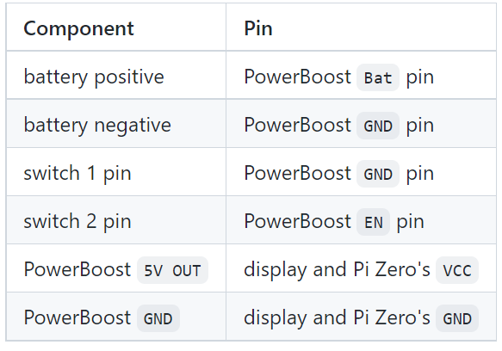Click the 5V OUT code label
The image size is (502, 351).
[172, 270]
